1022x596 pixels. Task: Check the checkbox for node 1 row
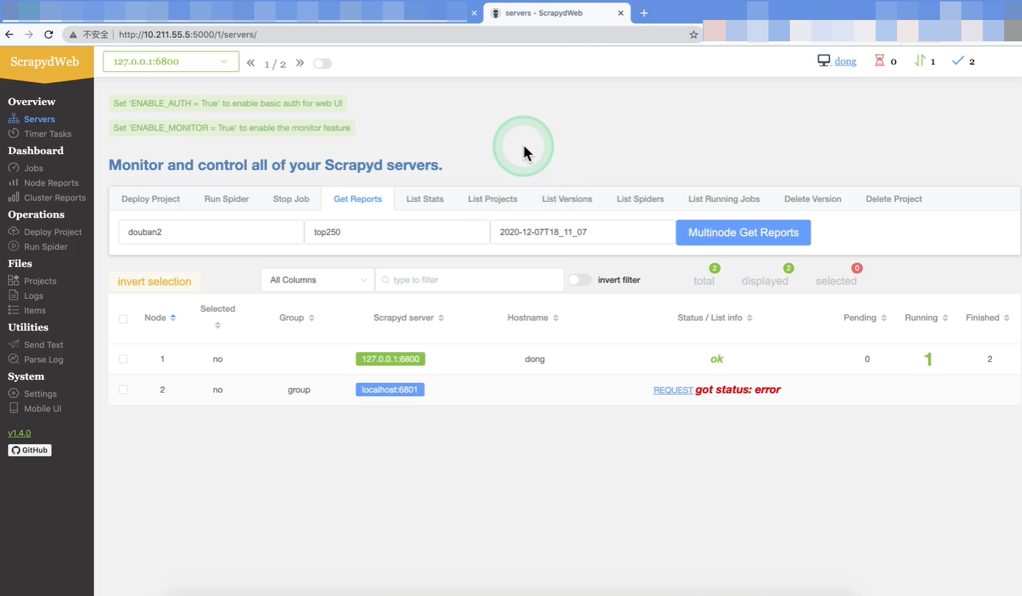(x=124, y=359)
